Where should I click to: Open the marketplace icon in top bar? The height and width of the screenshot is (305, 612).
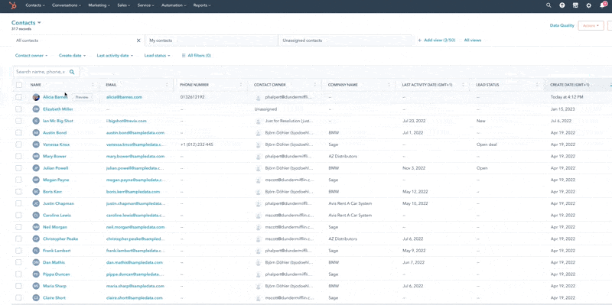[575, 5]
